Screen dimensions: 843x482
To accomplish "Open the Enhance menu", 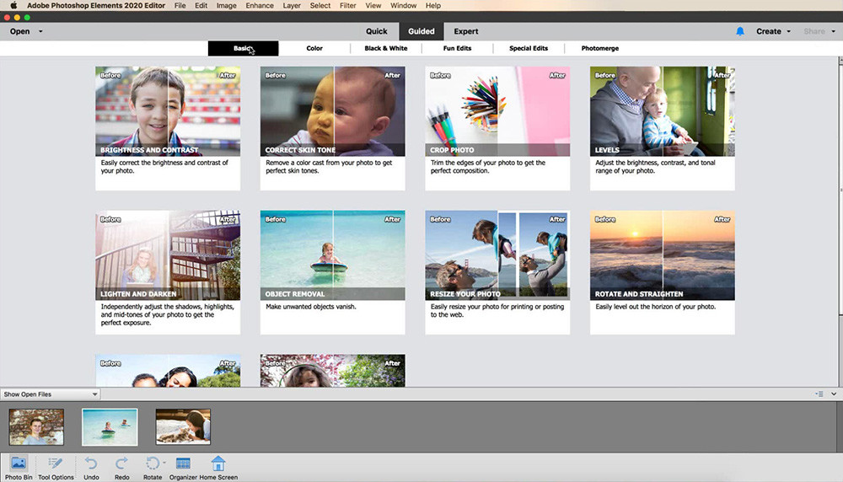I will click(x=260, y=6).
